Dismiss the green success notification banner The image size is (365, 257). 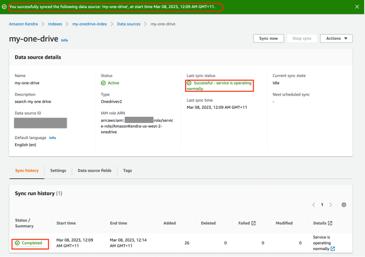click(x=357, y=7)
